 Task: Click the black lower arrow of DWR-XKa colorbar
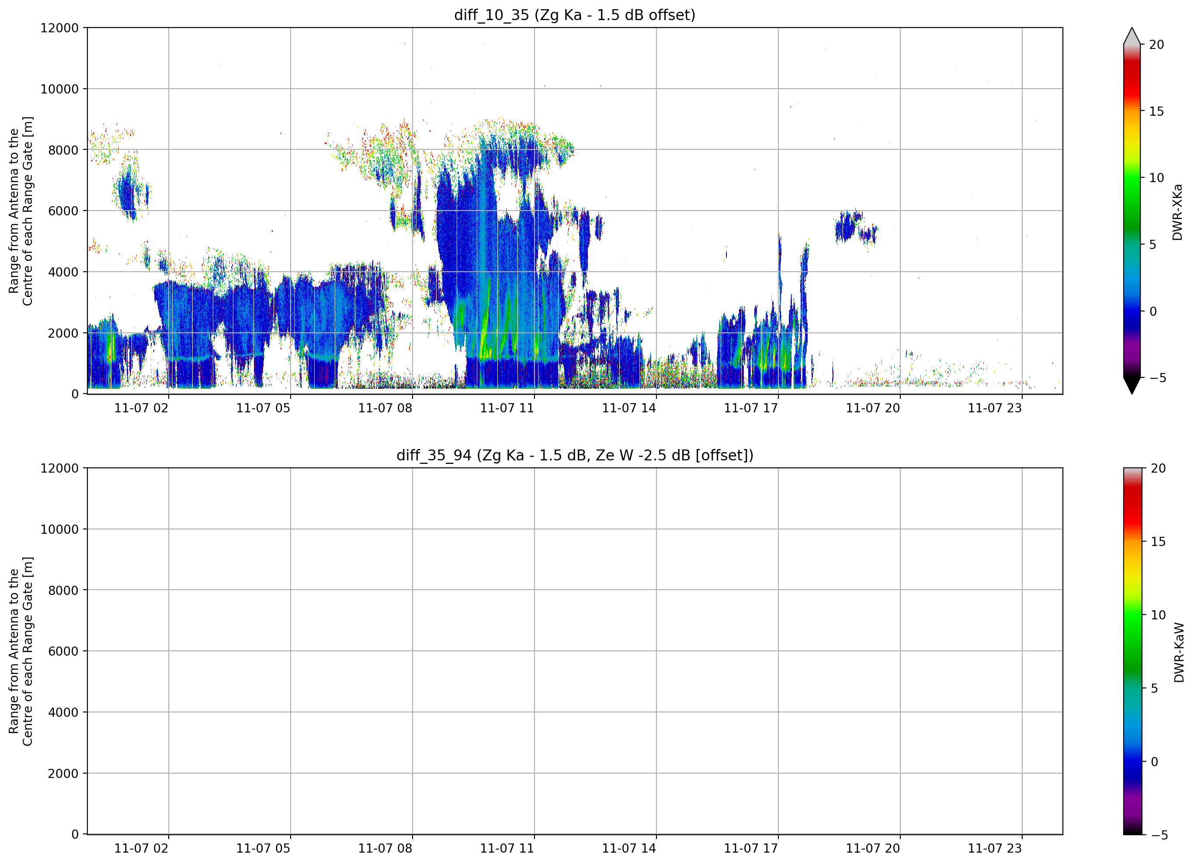pyautogui.click(x=1132, y=386)
